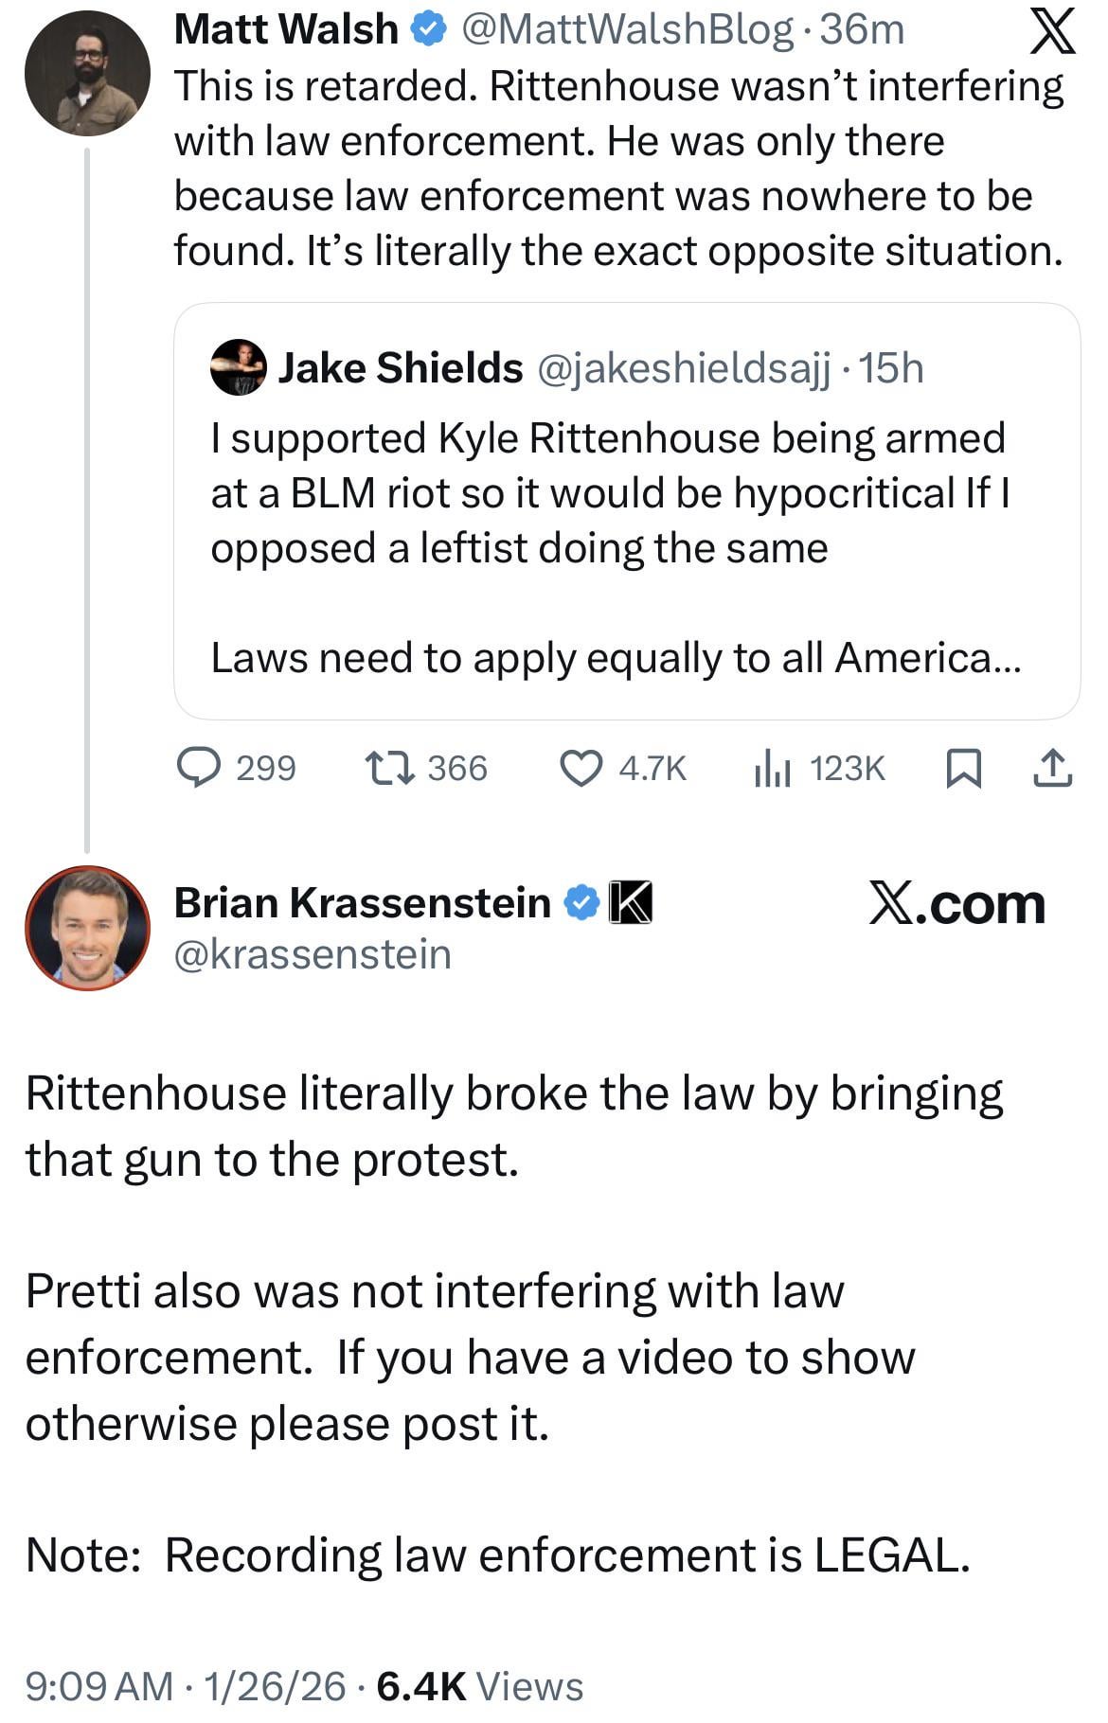Click the repost arrows icon
The width and height of the screenshot is (1108, 1723).
(389, 768)
